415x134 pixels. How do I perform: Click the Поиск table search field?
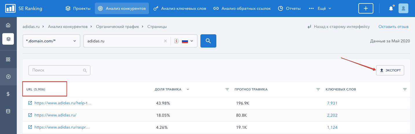coord(59,70)
